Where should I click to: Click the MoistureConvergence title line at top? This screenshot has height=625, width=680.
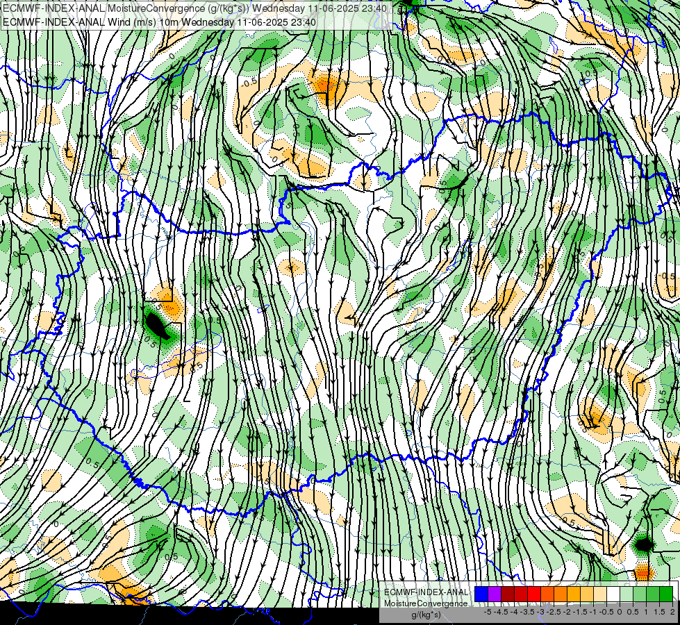194,8
